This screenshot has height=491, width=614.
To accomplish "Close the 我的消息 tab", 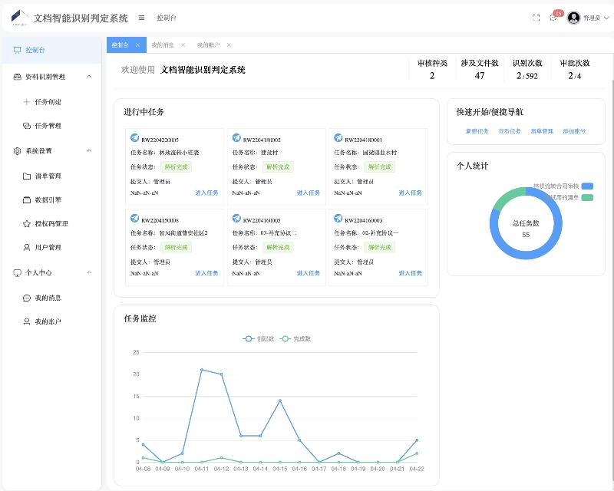I will (x=183, y=45).
